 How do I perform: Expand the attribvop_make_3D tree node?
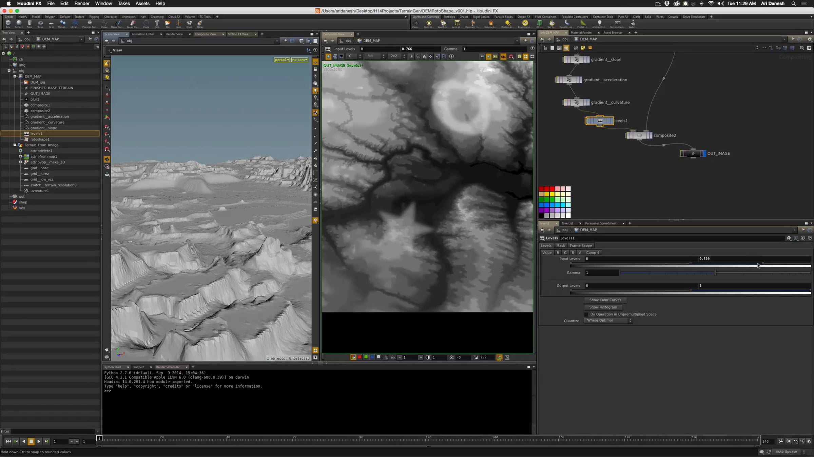click(20, 162)
